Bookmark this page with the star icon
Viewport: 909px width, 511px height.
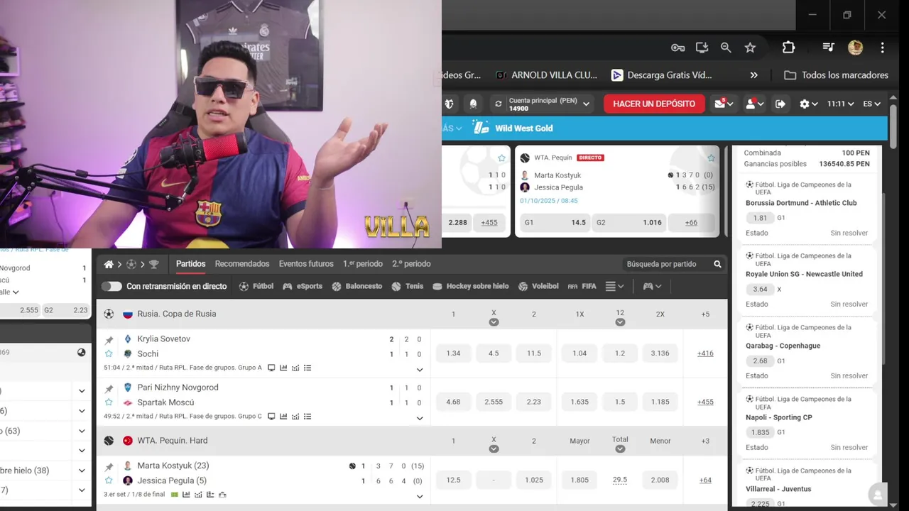click(750, 48)
